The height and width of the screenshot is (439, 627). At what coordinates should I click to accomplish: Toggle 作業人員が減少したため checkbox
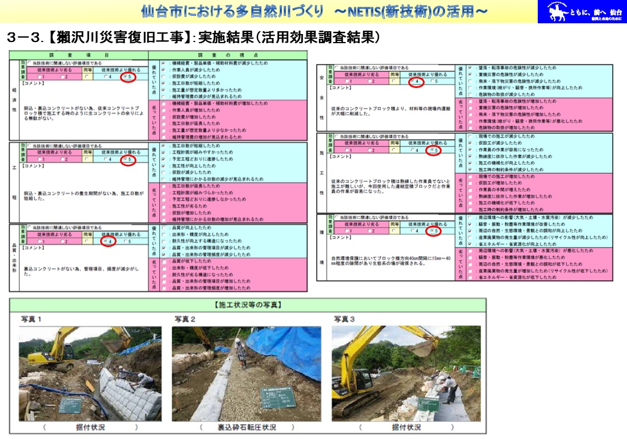pos(164,69)
